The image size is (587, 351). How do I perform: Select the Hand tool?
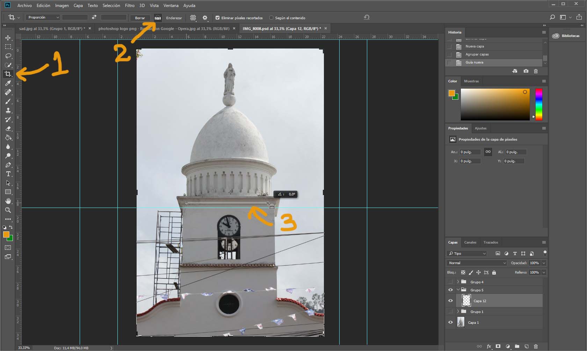coord(8,201)
